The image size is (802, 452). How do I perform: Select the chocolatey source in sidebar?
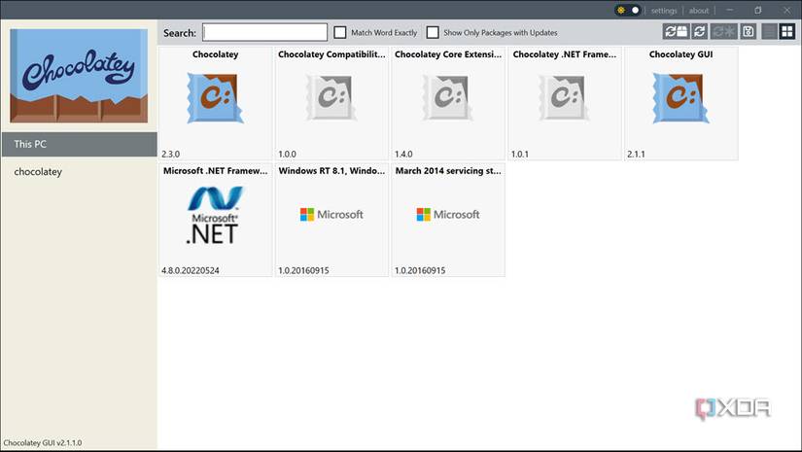point(38,172)
